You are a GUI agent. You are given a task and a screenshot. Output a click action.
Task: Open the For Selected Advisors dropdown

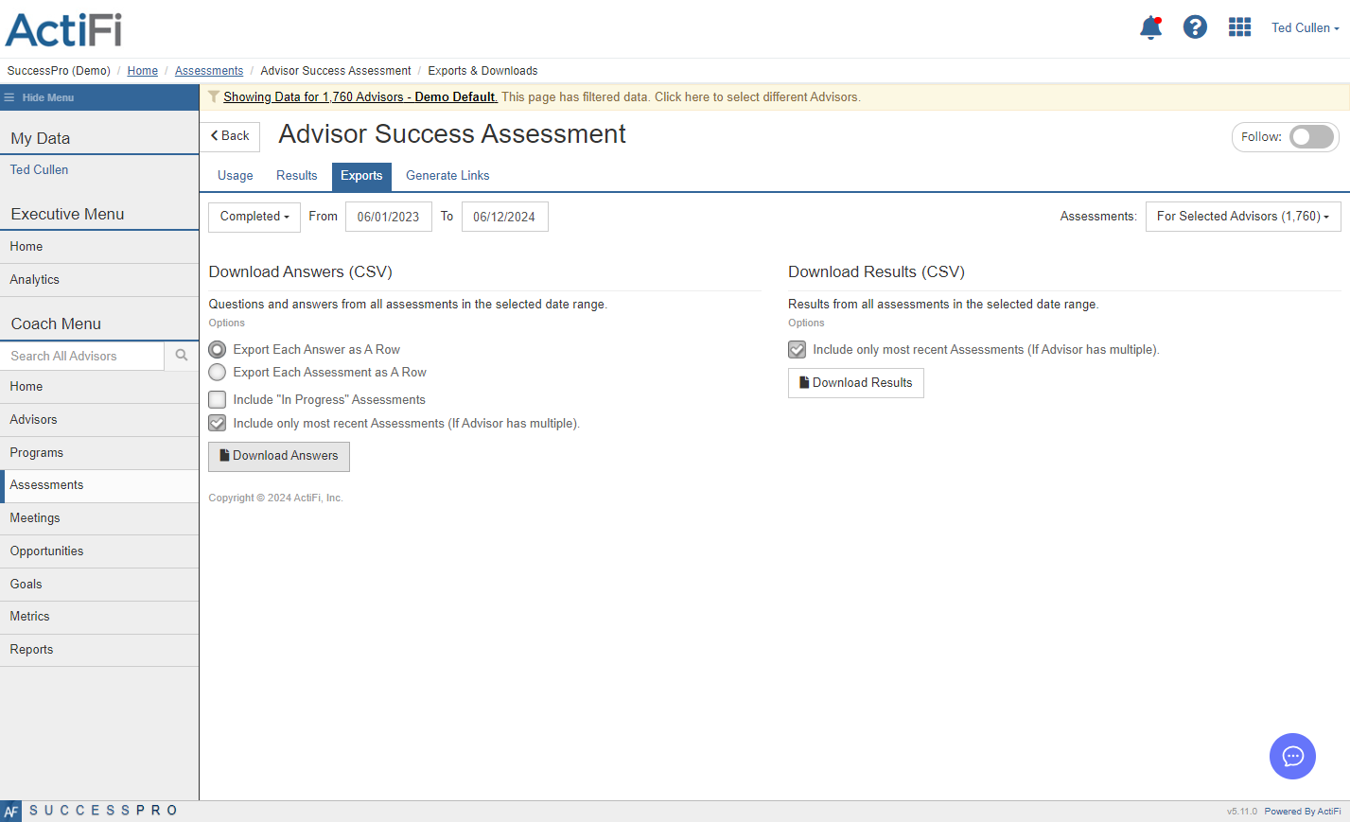(1242, 217)
